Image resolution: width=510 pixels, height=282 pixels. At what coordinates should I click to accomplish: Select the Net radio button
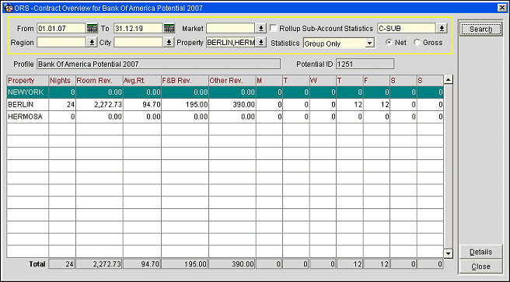(x=389, y=43)
